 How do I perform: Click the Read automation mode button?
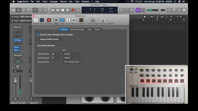click(18, 62)
